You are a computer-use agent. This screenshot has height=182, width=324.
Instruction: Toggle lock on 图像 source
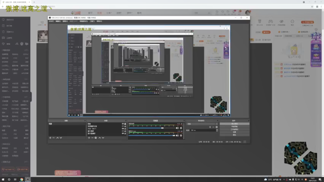125,124
